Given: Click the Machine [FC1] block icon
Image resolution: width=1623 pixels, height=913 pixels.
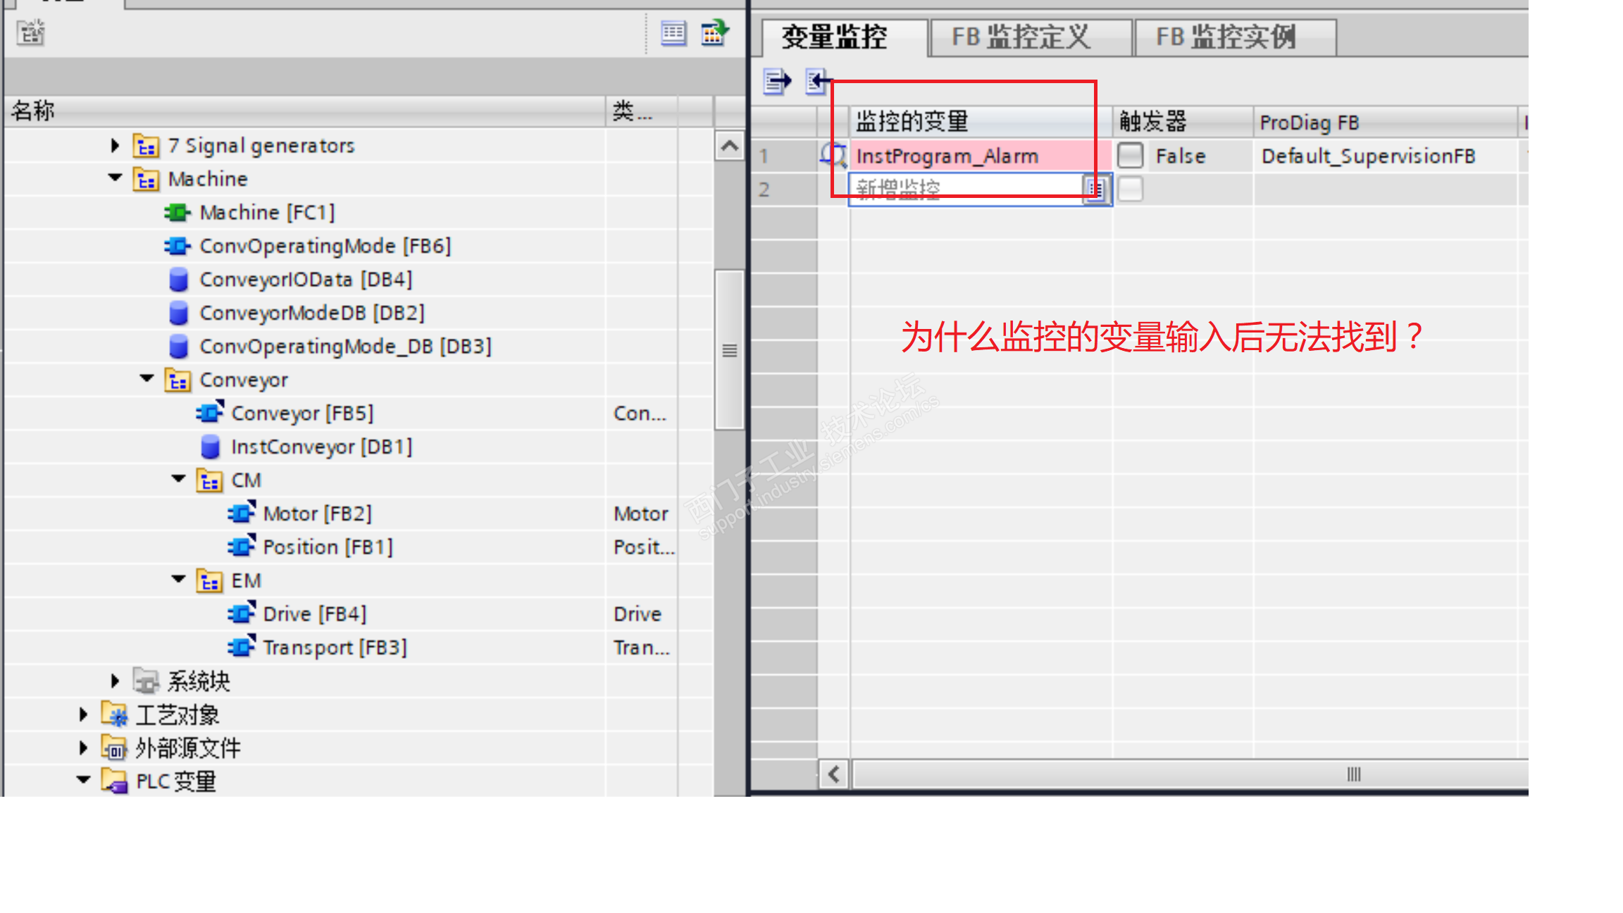Looking at the screenshot, I should [178, 212].
